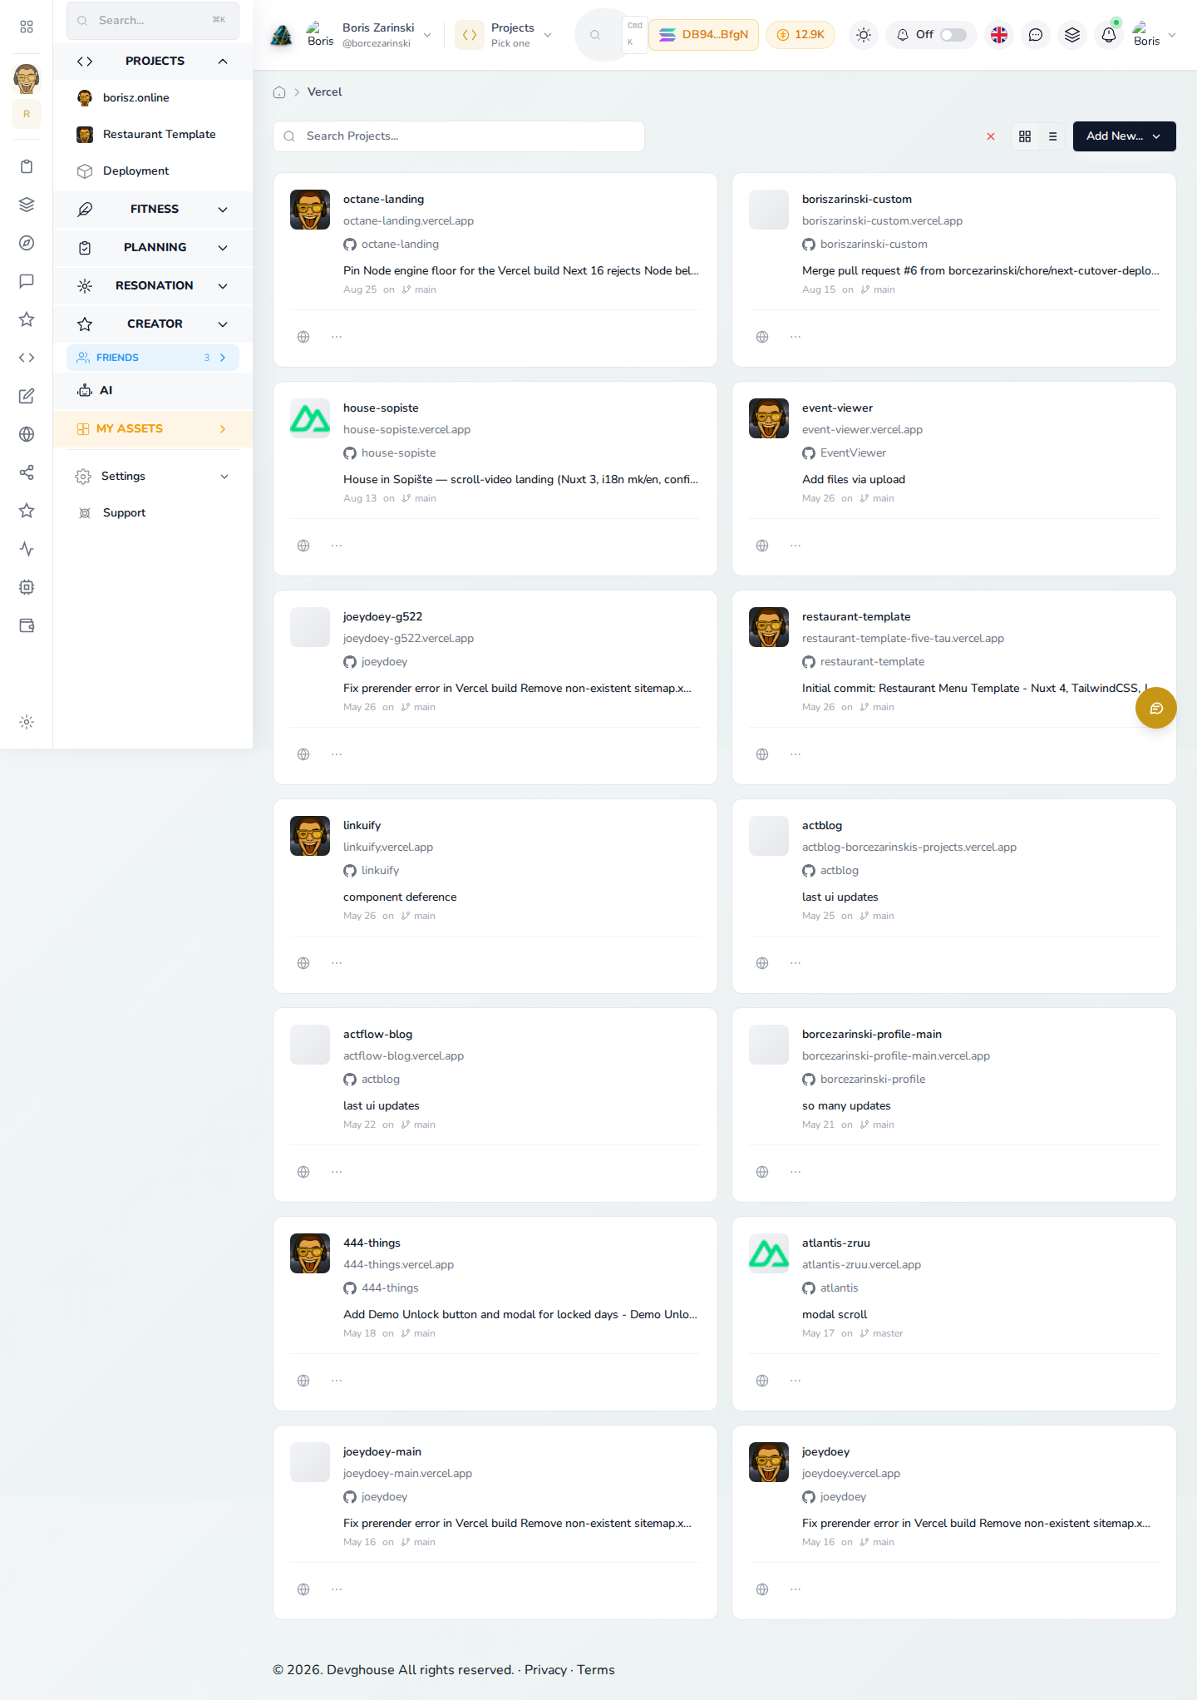
Task: Expand the FITNESS section
Action: pos(153,210)
